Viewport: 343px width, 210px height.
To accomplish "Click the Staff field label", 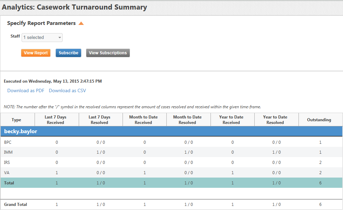I will [15, 36].
